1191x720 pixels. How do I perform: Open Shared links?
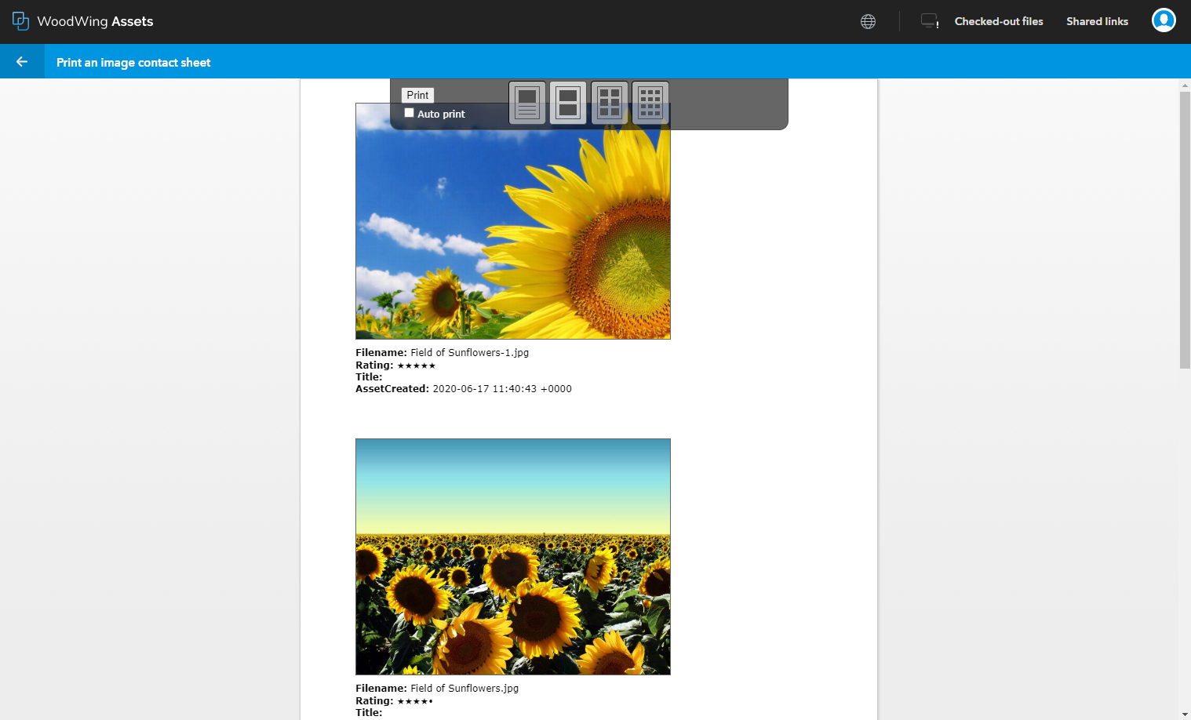[1097, 22]
